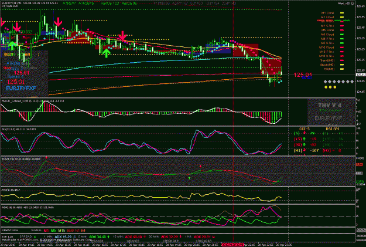Click the M5 S-Trix legend label
Image resolution: width=366 pixels, height=247 pixels.
coord(327,43)
